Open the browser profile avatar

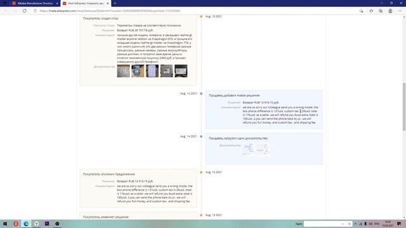point(390,11)
